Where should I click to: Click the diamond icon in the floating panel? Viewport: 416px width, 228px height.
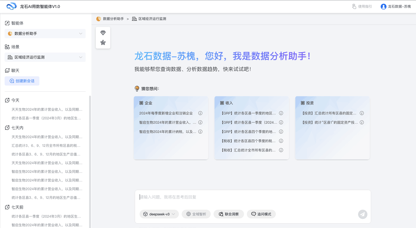pyautogui.click(x=103, y=32)
